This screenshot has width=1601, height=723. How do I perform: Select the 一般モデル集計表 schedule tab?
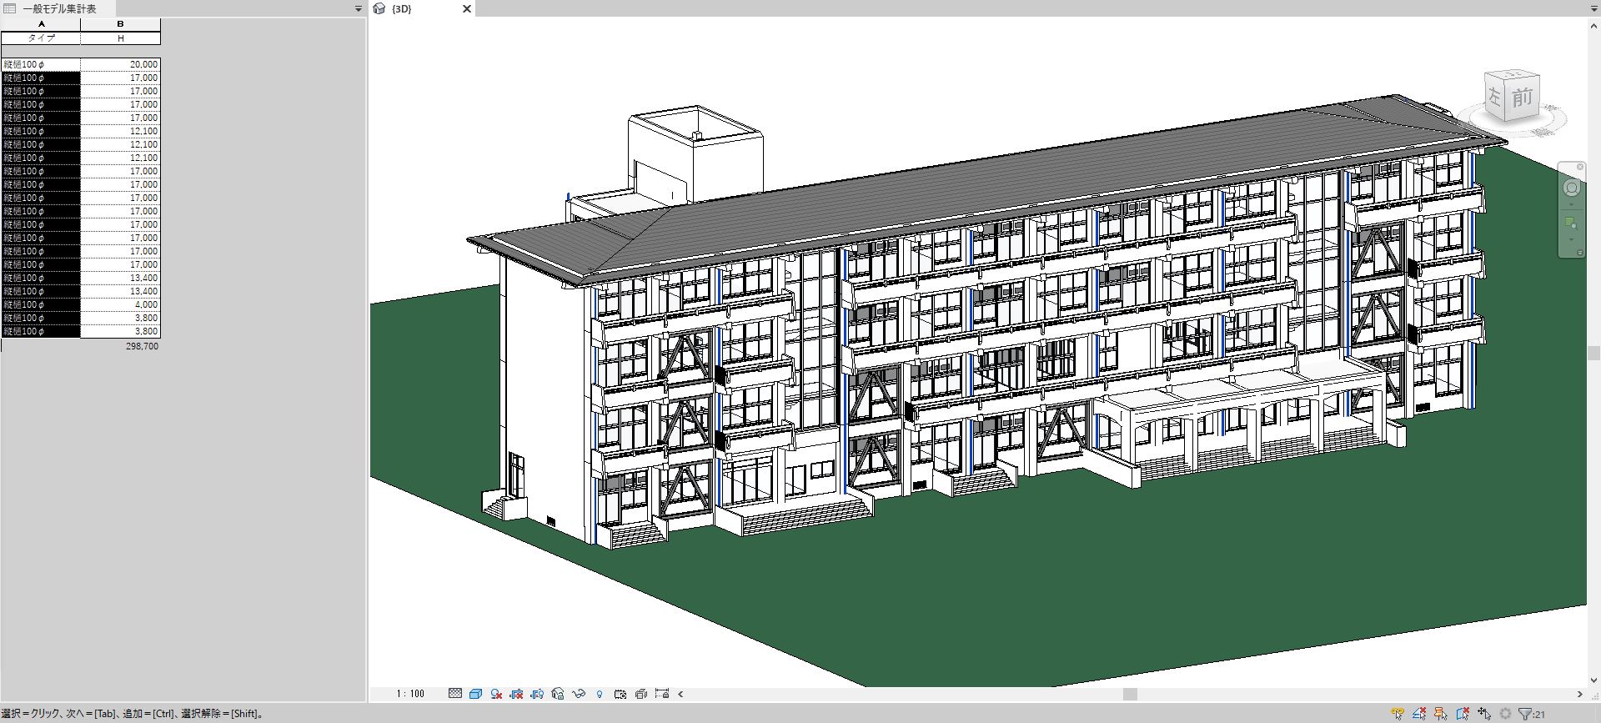tap(58, 9)
